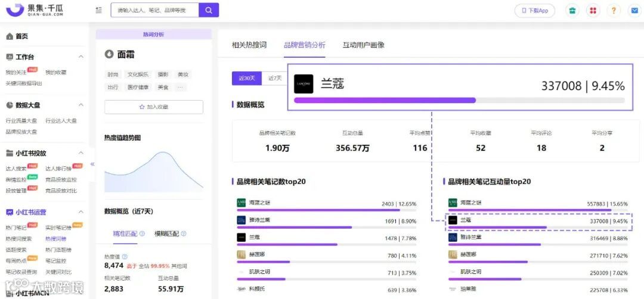The image size is (644, 299).
Task: Collapse the 工作台 section chevron
Action: pos(81,57)
